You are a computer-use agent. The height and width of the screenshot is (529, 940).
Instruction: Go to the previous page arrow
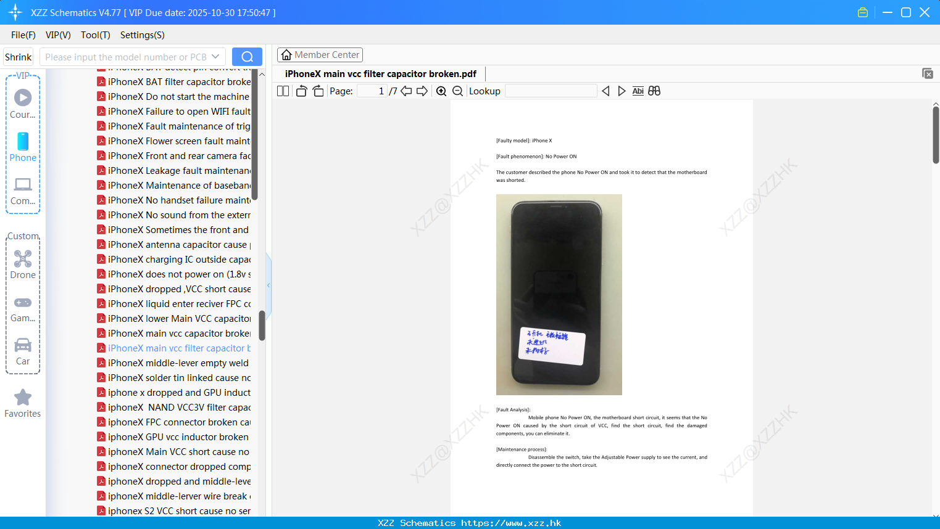click(406, 91)
